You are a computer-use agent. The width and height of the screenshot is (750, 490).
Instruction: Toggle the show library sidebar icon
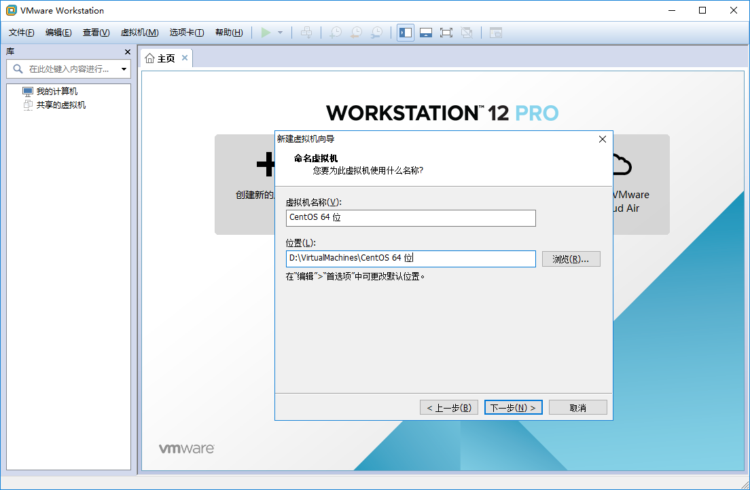point(406,33)
